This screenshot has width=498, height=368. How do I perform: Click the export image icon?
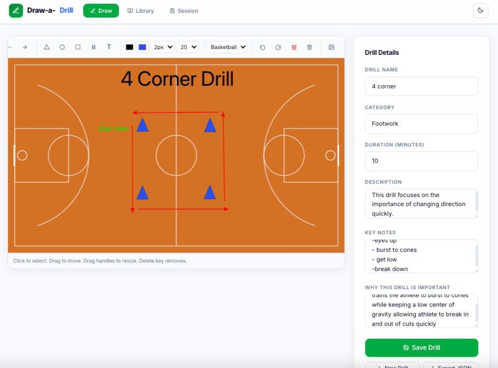pos(331,47)
